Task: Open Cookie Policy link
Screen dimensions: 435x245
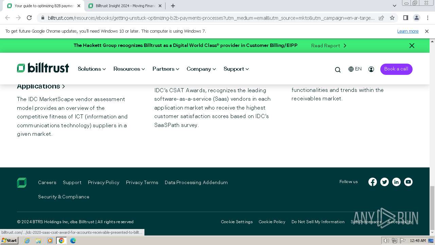Action: 272,222
